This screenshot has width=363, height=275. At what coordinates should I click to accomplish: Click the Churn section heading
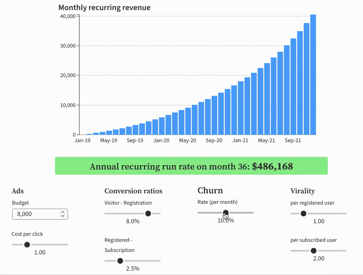[210, 190]
